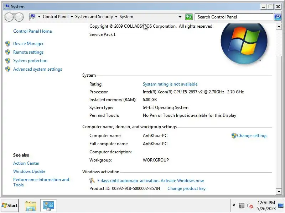285x213 pixels.
Task: Refresh the page with green arrows icon
Action: pos(189,17)
